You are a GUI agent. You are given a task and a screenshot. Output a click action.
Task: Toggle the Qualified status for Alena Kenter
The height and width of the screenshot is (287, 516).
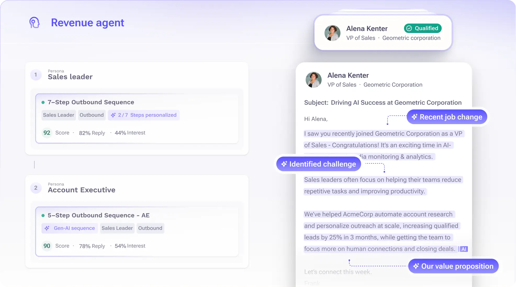[423, 28]
